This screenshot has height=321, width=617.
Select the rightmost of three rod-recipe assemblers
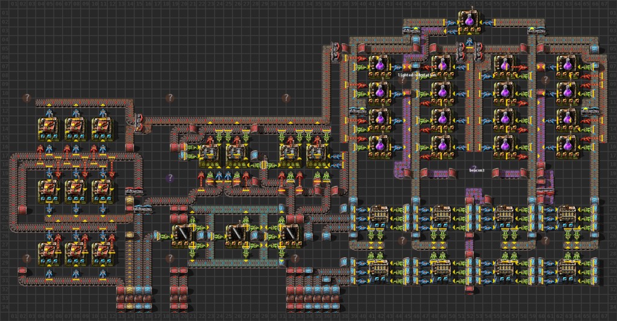point(290,236)
